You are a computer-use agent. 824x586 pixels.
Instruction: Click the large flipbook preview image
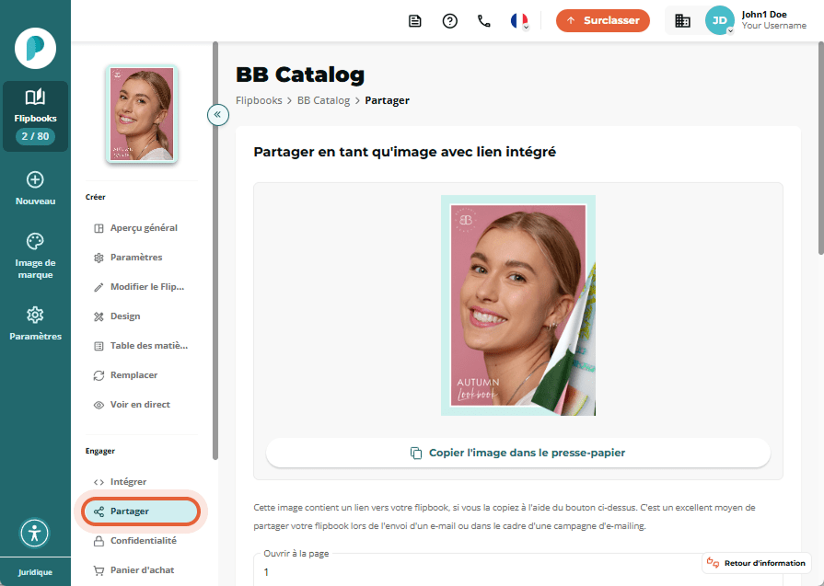[x=518, y=305]
